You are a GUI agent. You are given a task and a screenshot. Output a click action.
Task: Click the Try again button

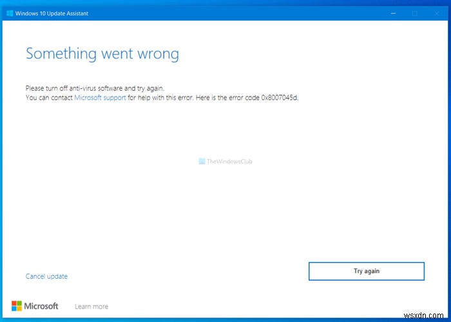coord(367,271)
